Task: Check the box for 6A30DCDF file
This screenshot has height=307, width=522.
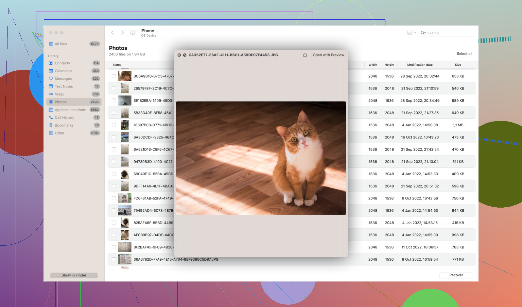Action: pos(114,137)
